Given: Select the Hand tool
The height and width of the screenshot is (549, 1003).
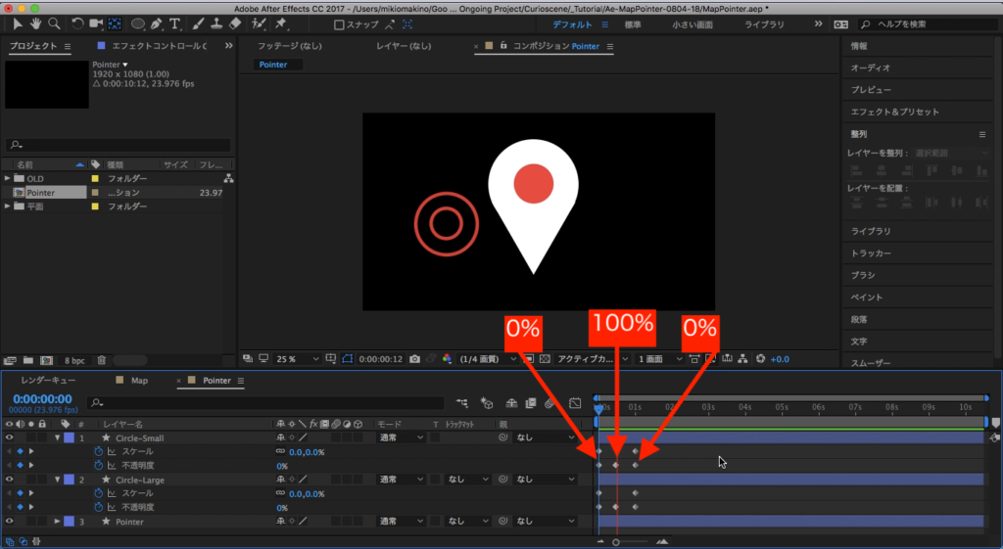Looking at the screenshot, I should 35,23.
